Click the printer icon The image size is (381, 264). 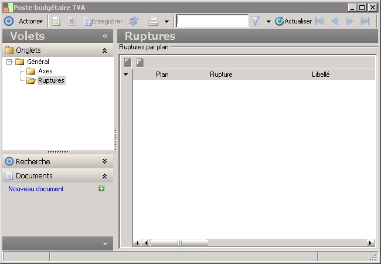pyautogui.click(x=154, y=21)
